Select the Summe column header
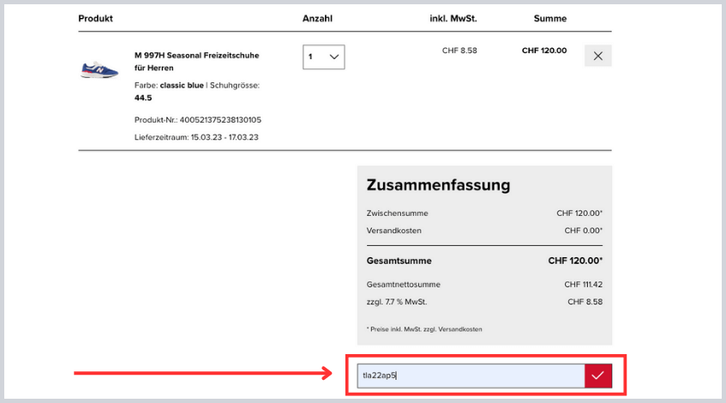Screen dimensions: 726x403 click(x=549, y=18)
